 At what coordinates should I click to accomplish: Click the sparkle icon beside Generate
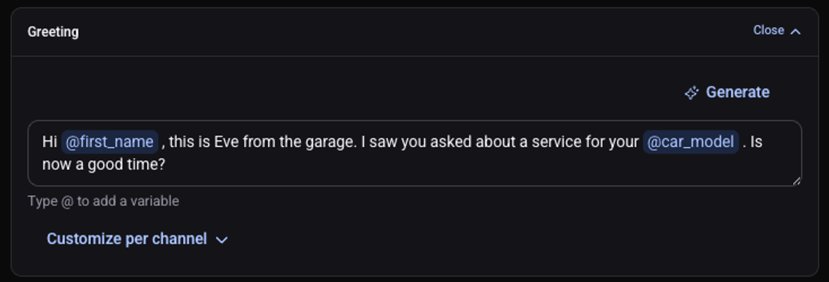pyautogui.click(x=692, y=93)
